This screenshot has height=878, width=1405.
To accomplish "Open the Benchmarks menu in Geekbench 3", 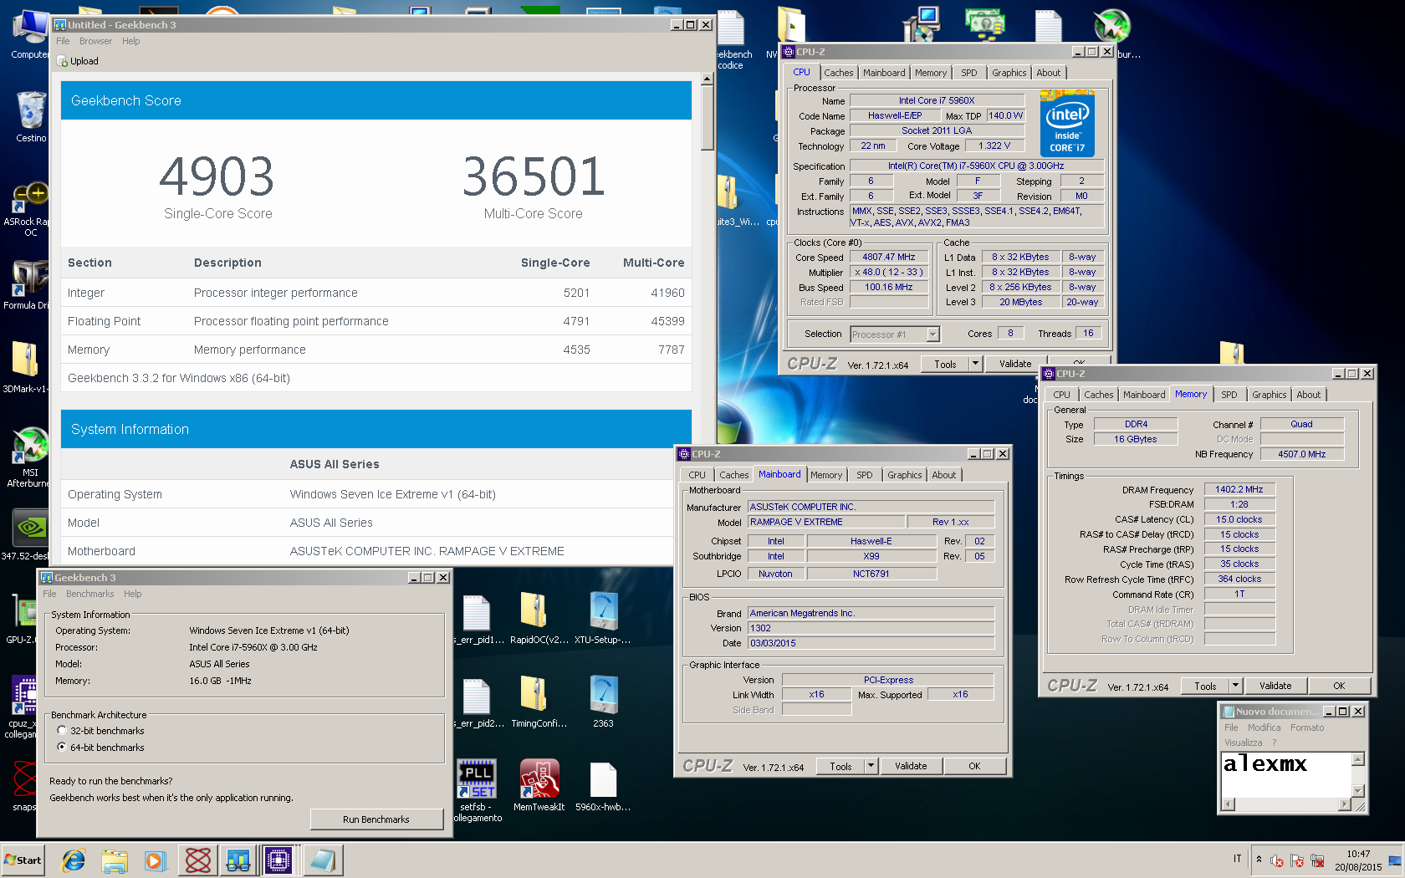I will coord(90,594).
